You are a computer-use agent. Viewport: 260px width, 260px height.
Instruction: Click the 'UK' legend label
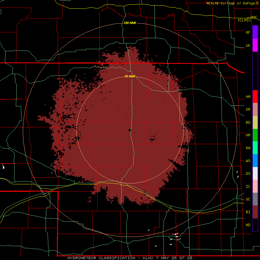pyautogui.click(x=248, y=46)
